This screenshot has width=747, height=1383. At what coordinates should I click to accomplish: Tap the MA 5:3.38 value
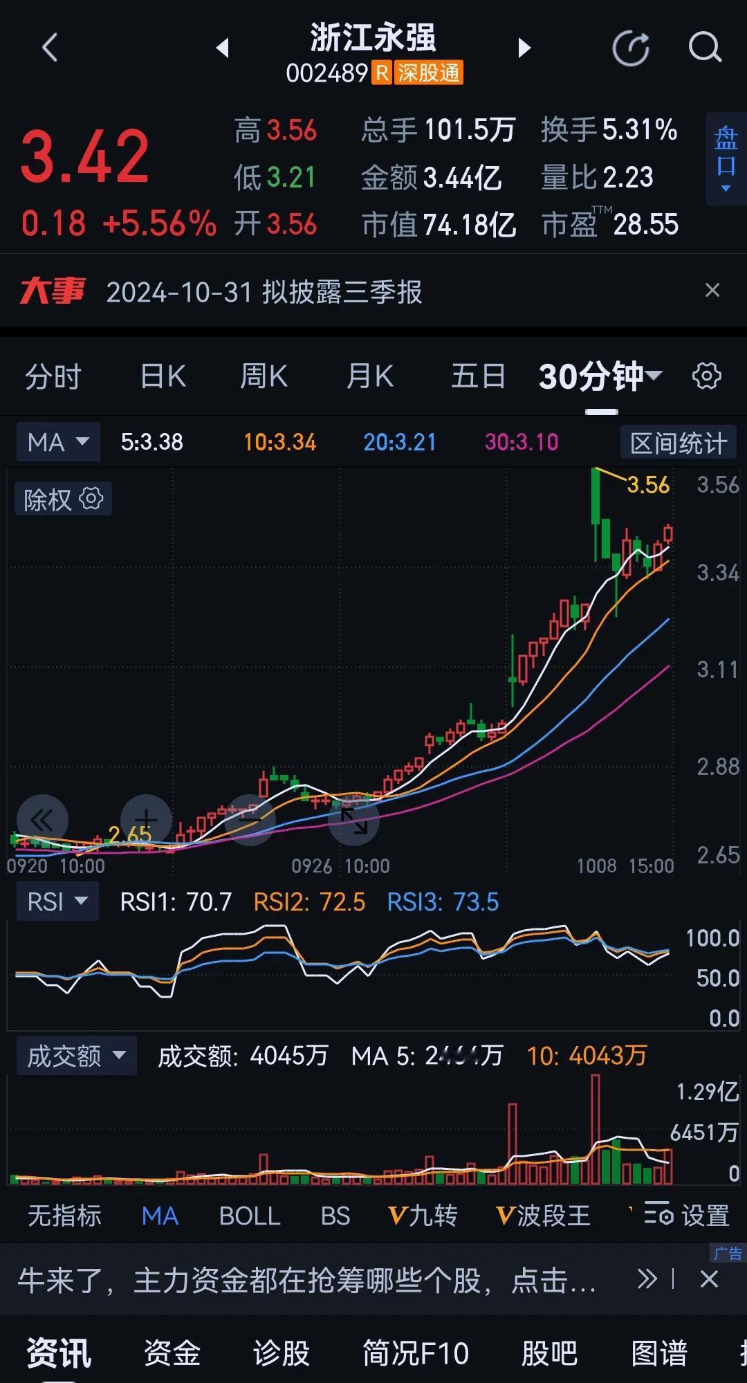(152, 442)
